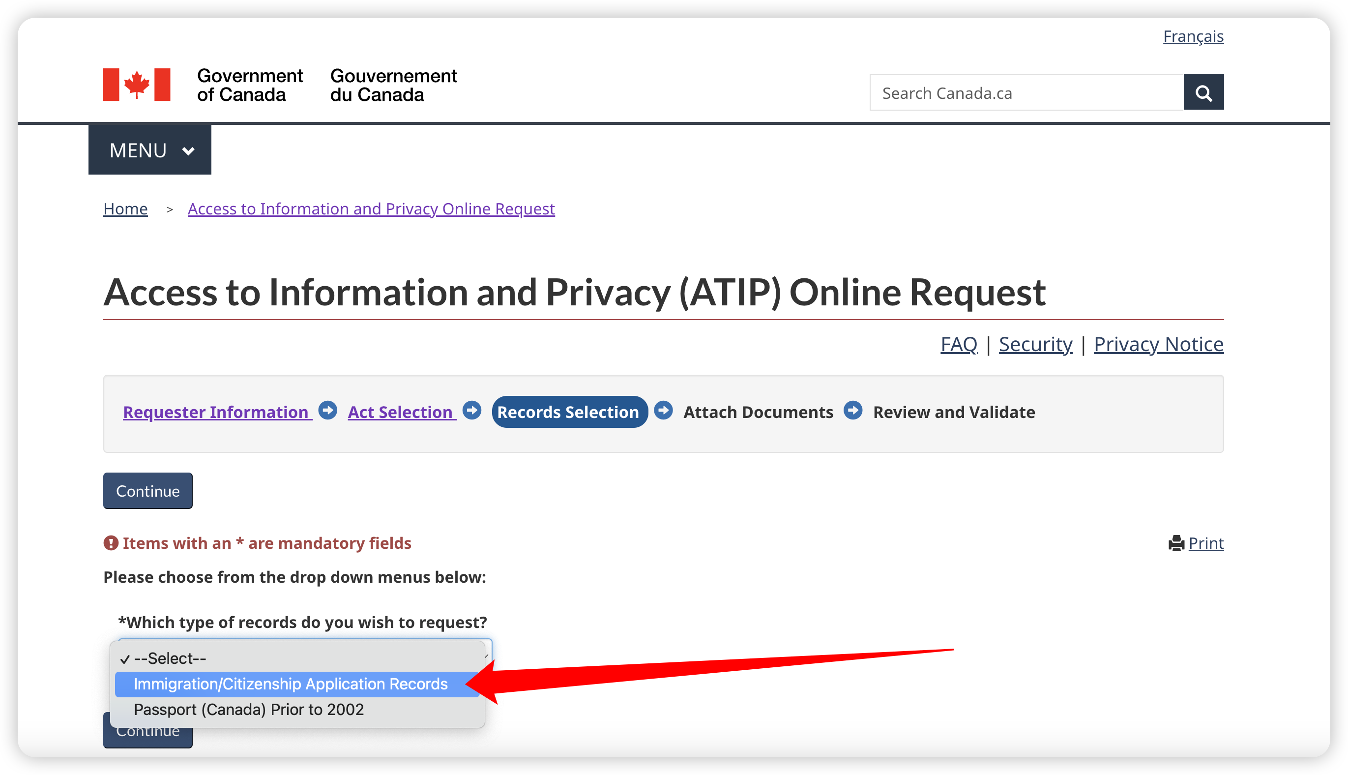Click 'Items with an * are mandatory fields' text
1348x775 pixels.
click(x=267, y=543)
